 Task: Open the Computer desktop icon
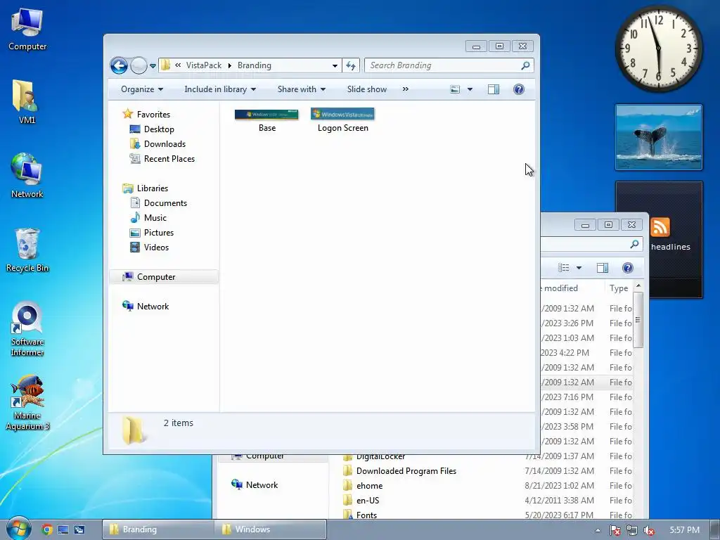pos(27,30)
